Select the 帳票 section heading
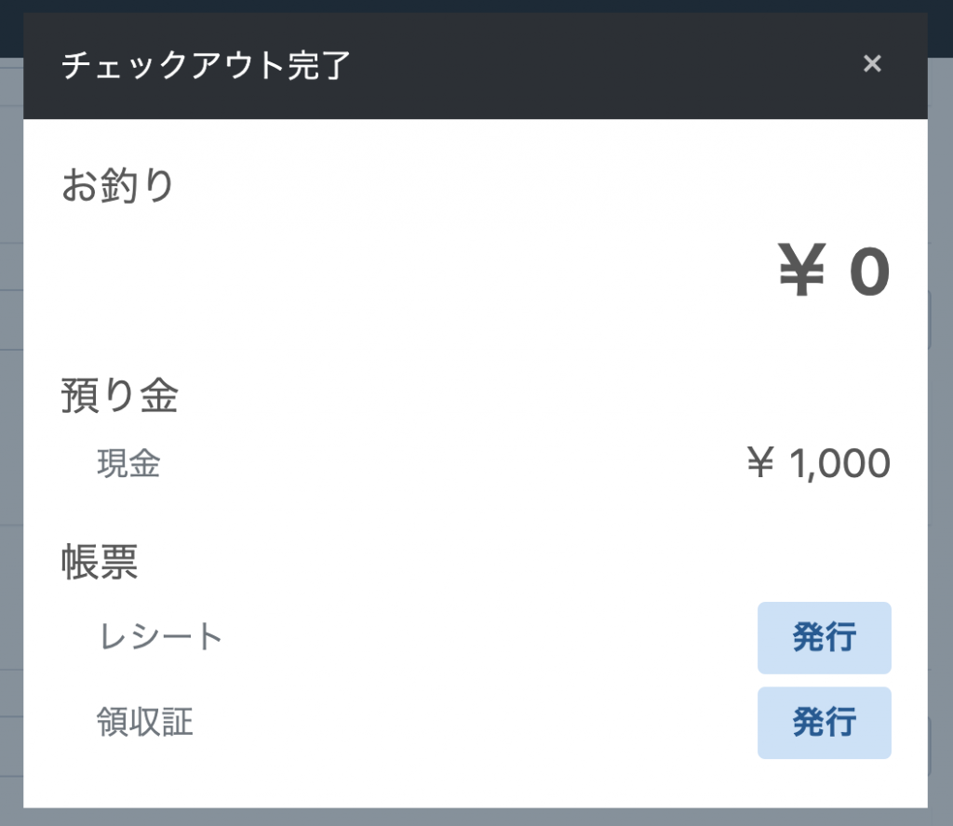This screenshot has width=953, height=826. [x=100, y=563]
